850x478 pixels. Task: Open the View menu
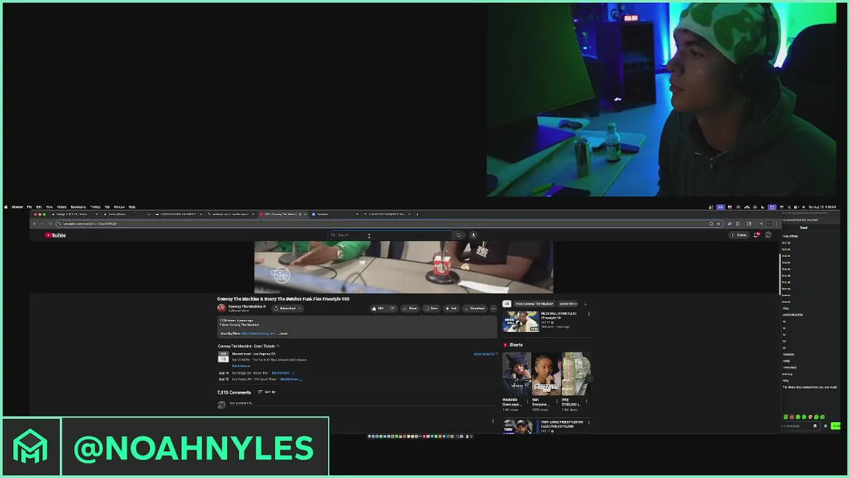pyautogui.click(x=49, y=207)
